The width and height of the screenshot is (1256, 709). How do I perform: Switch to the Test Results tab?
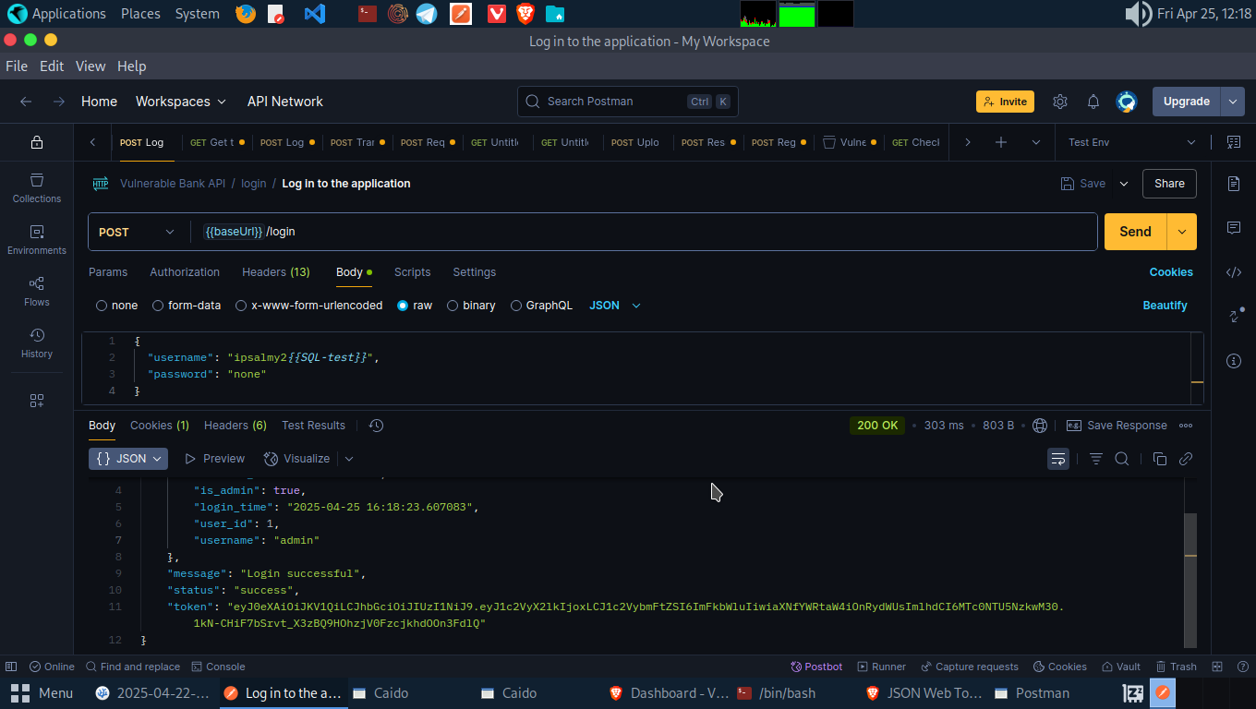tap(313, 426)
